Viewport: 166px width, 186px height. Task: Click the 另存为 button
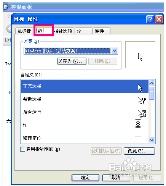tap(72, 61)
